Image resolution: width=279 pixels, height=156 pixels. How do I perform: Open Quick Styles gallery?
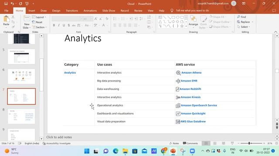pyautogui.click(x=203, y=22)
